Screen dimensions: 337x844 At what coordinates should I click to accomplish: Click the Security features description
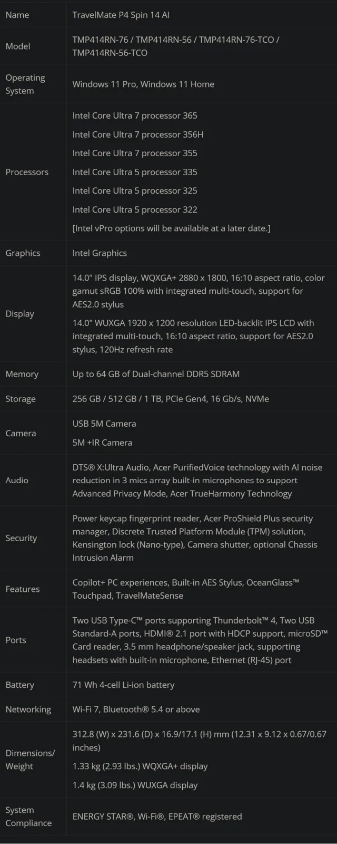(195, 538)
